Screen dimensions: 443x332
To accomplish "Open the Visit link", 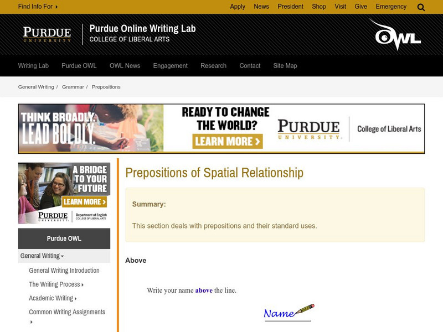I will (x=341, y=7).
